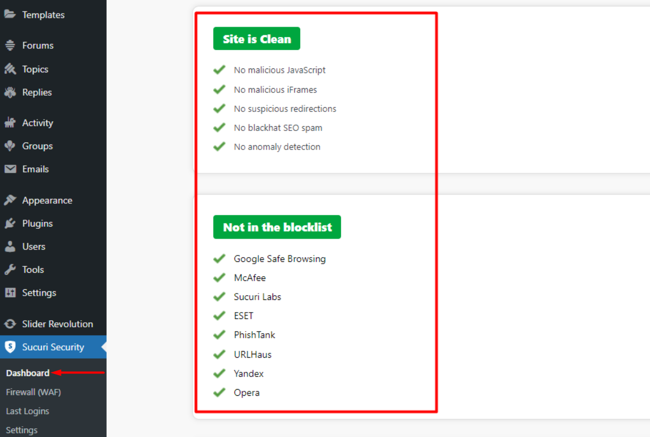
Task: Select the Users icon
Action: [10, 246]
